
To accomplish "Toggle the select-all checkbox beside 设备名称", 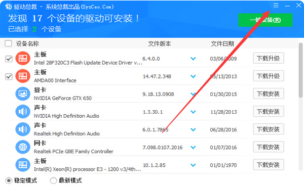I will coord(8,43).
